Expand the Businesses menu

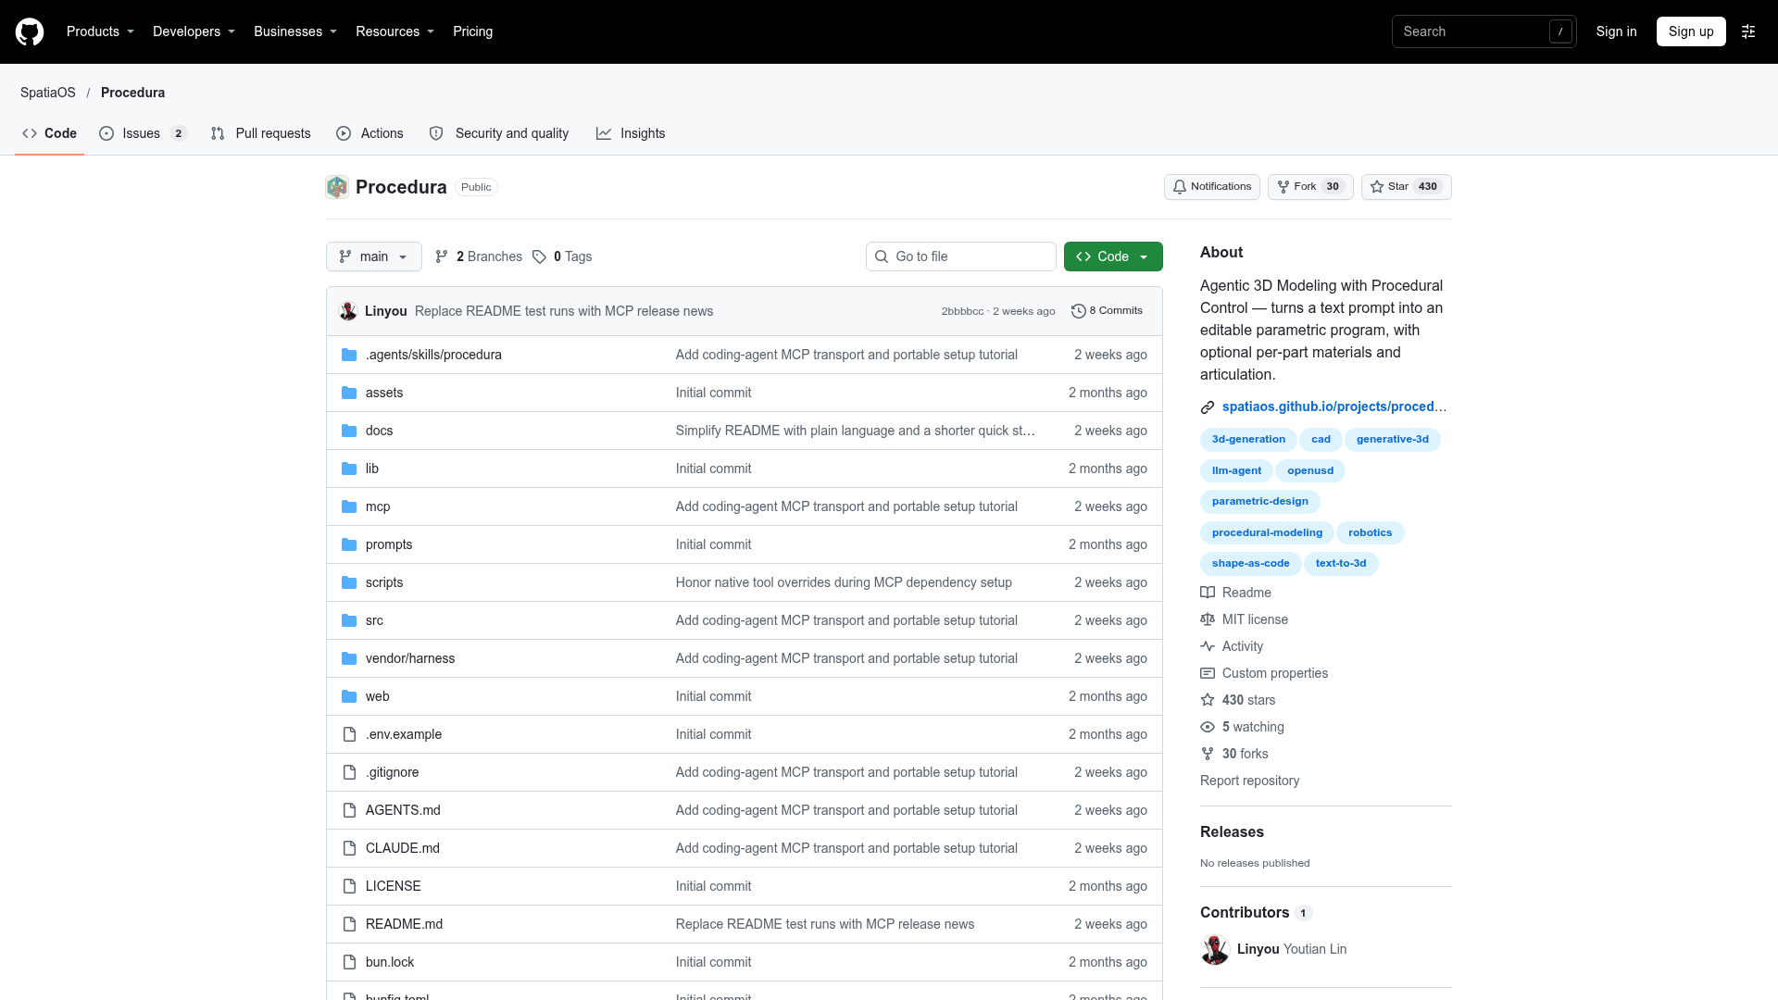(x=295, y=31)
